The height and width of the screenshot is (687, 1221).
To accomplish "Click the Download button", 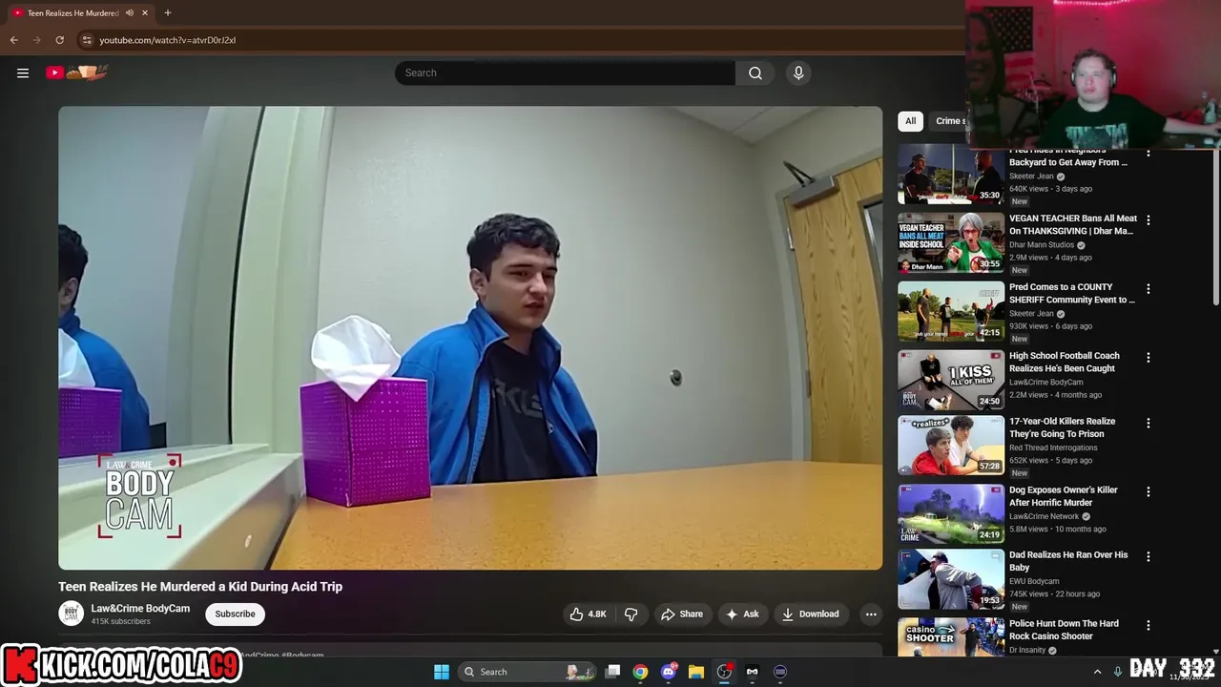I will point(811,614).
